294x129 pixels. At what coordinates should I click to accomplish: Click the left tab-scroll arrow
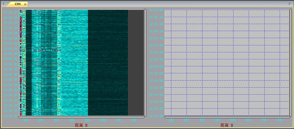pyautogui.click(x=3, y=4)
